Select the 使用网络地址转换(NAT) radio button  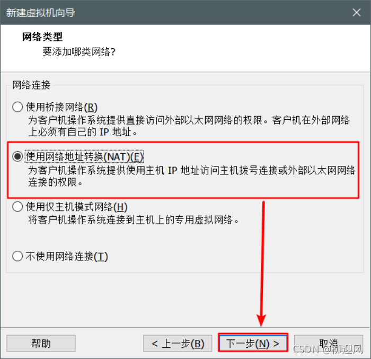[17, 156]
